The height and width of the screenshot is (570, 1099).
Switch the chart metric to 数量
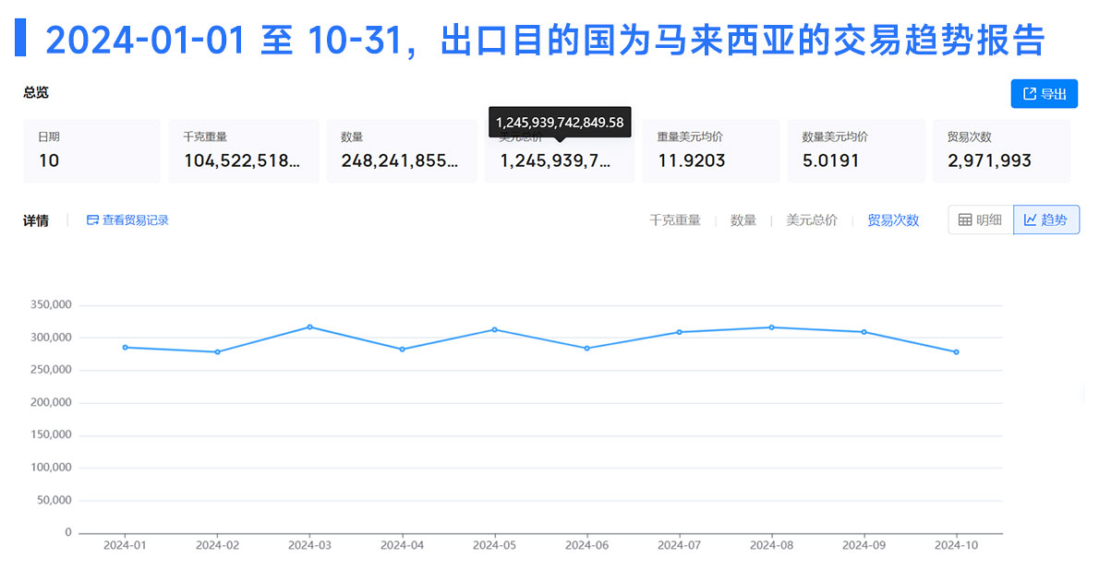[x=743, y=220]
